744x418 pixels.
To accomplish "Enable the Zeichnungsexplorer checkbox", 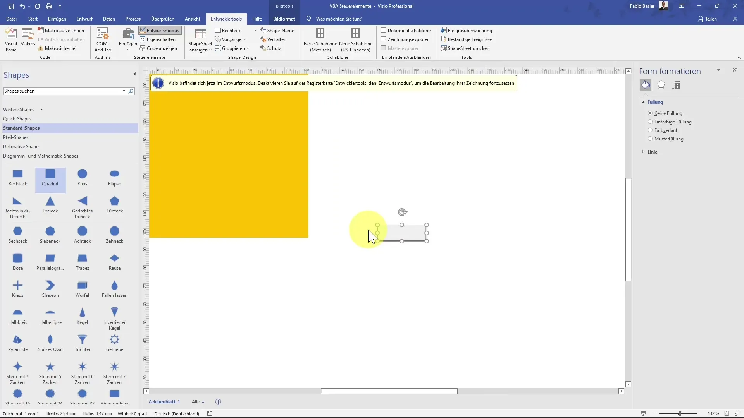I will [x=384, y=39].
